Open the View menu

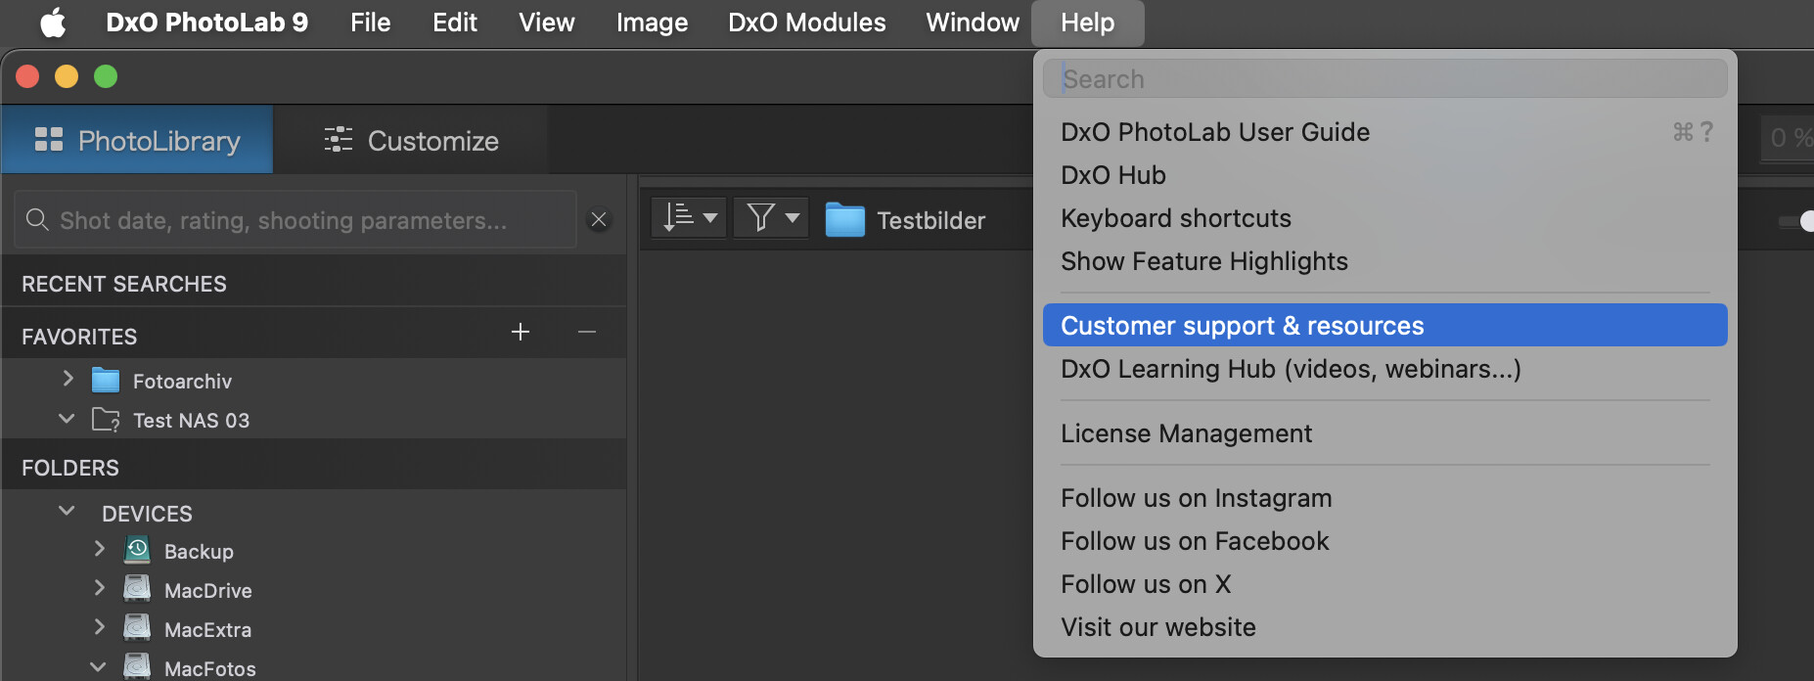pos(547,23)
